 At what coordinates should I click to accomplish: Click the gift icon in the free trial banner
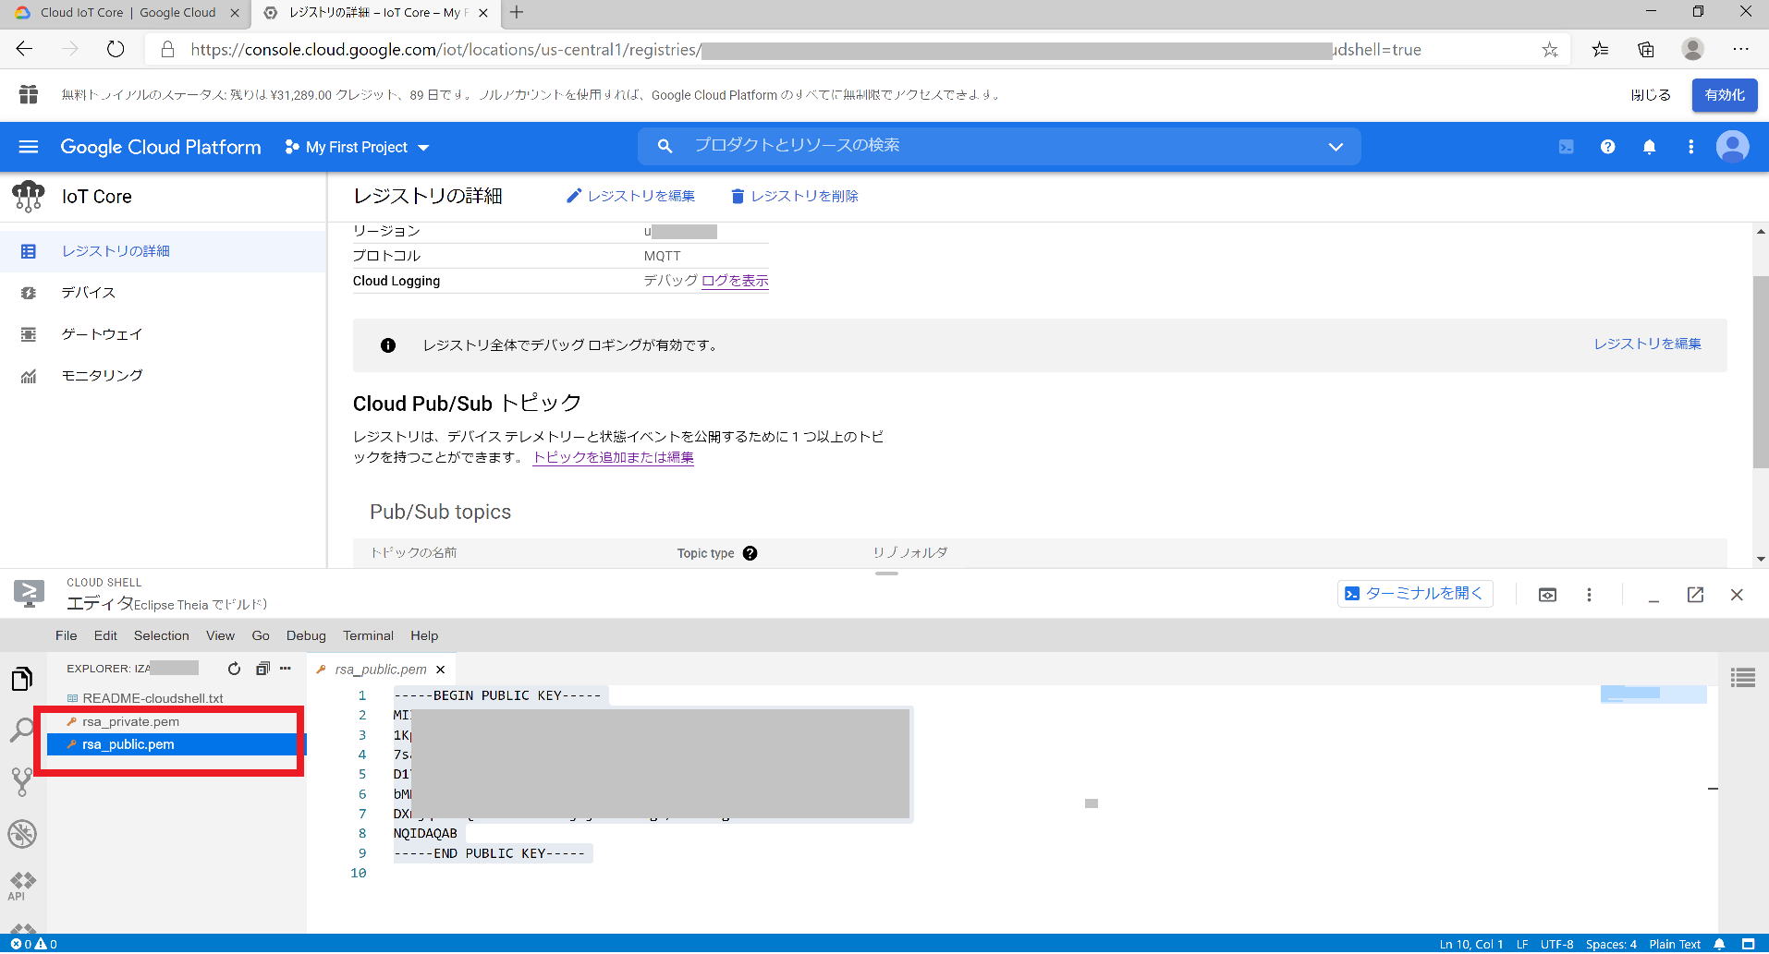[29, 94]
